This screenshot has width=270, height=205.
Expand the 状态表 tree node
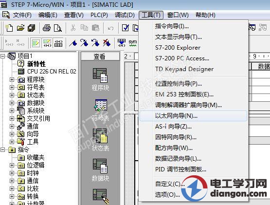12,95
